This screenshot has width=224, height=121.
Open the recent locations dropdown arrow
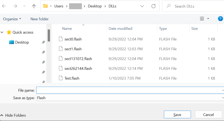click(x=24, y=6)
